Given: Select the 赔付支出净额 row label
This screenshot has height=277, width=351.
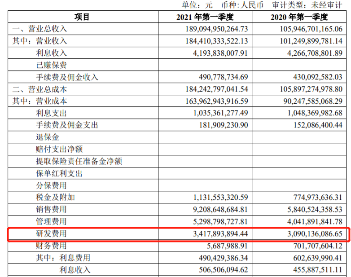Looking at the screenshot, I should pos(59,149).
